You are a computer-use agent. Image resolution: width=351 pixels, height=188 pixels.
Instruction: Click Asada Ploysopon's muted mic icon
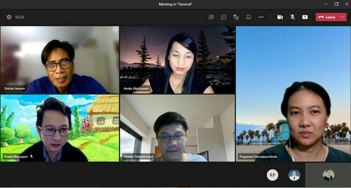[x=31, y=156]
